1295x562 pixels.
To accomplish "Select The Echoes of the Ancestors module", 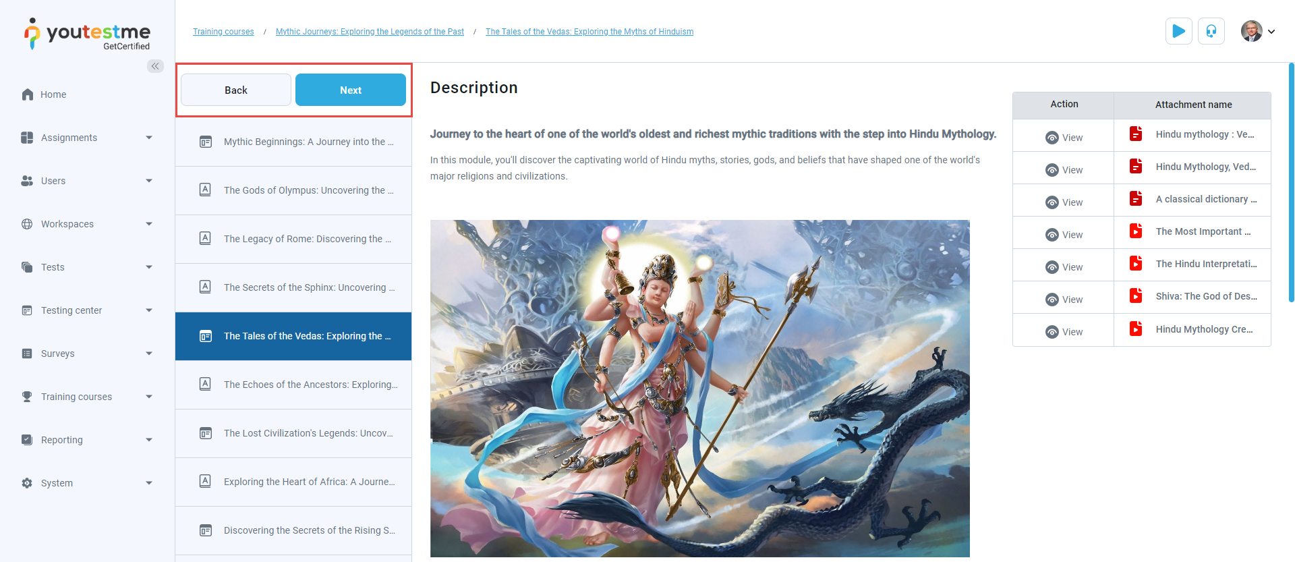I will tap(293, 385).
